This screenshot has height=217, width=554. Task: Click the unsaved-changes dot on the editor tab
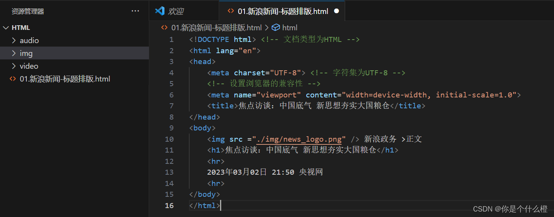336,11
